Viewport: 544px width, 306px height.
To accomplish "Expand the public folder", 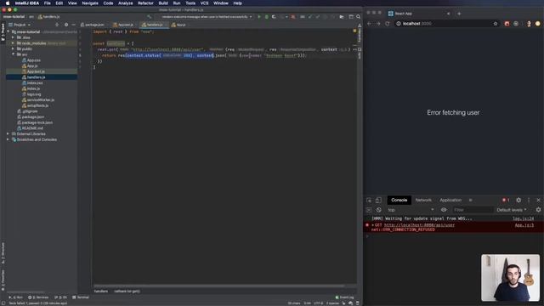I will pos(14,49).
